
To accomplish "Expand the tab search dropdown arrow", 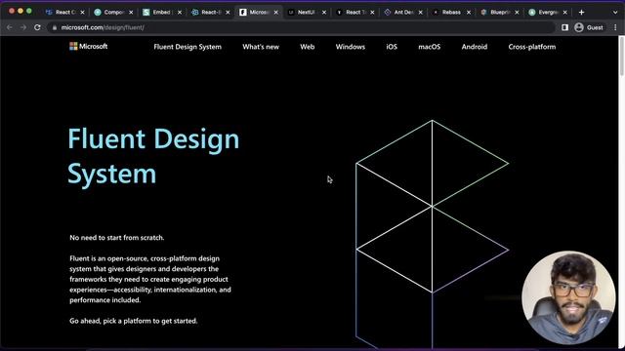I will (615, 13).
